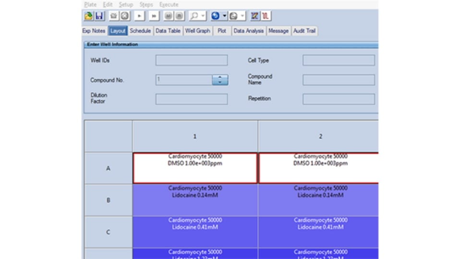461x259 pixels.
Task: Click the blue circular arrow icon
Action: (216, 16)
